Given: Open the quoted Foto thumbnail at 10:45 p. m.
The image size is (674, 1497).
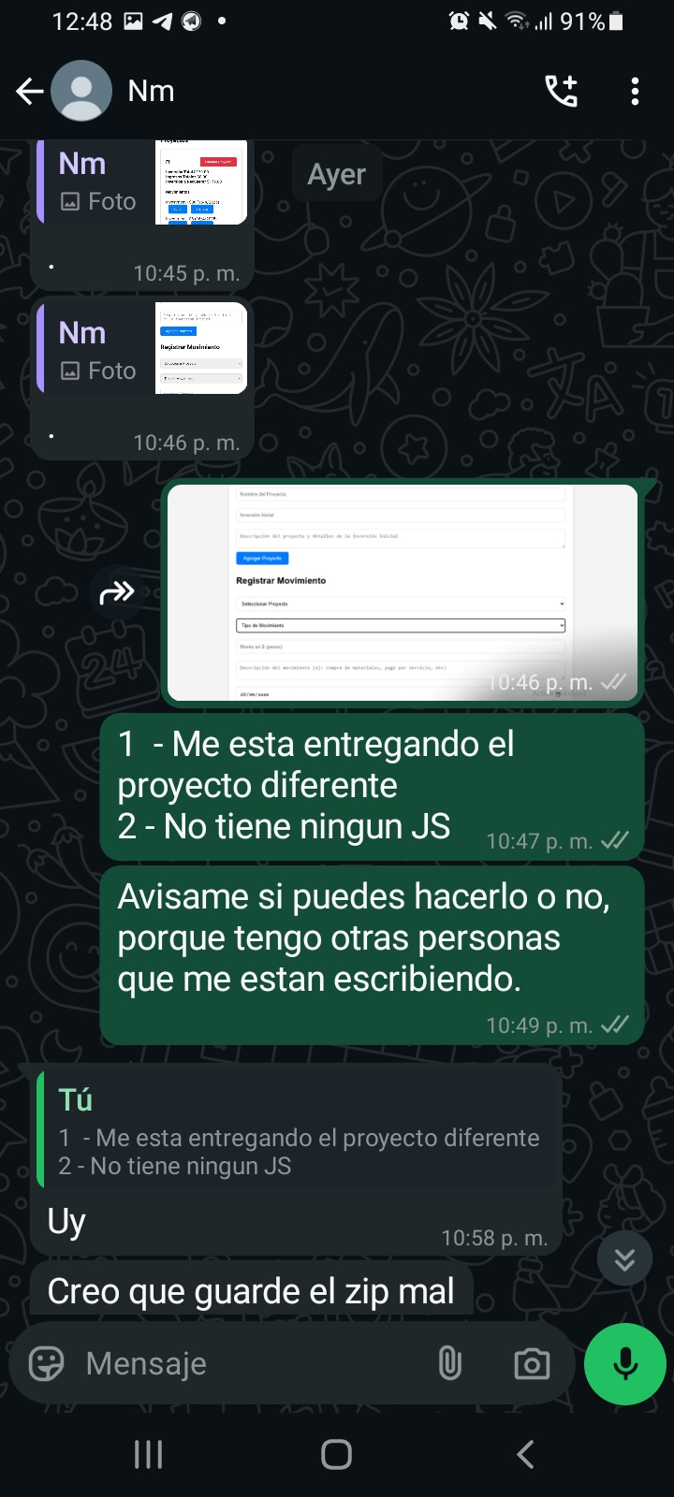Looking at the screenshot, I should [x=201, y=182].
